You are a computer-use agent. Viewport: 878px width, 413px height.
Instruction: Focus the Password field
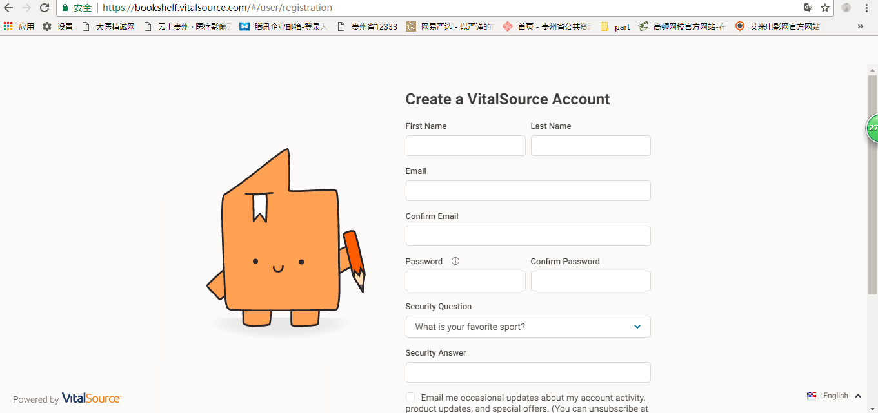pyautogui.click(x=465, y=281)
